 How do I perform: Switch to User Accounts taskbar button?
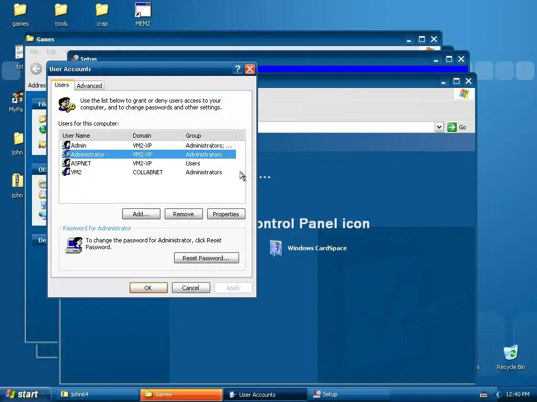(265, 395)
